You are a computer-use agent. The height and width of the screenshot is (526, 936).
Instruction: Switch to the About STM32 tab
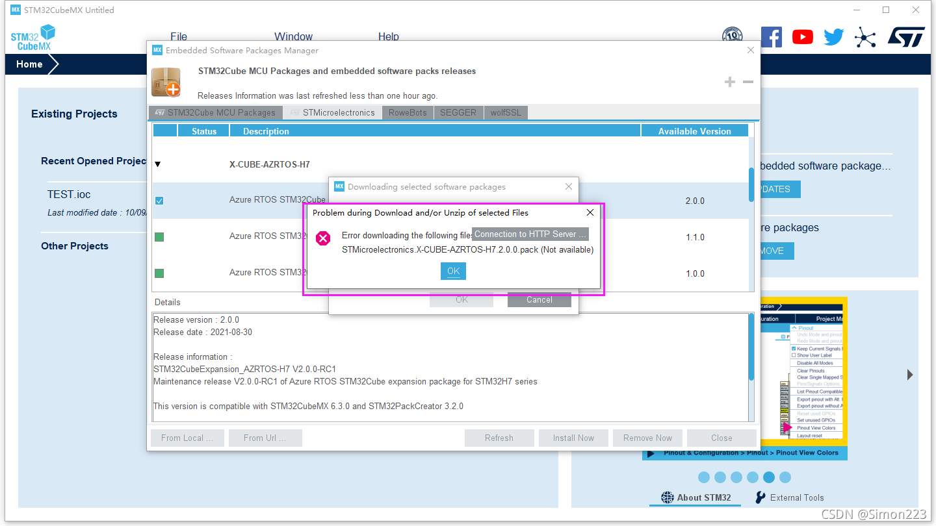pyautogui.click(x=696, y=498)
